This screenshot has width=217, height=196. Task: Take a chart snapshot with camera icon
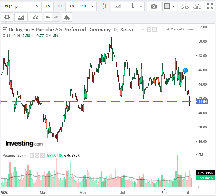[153, 6]
